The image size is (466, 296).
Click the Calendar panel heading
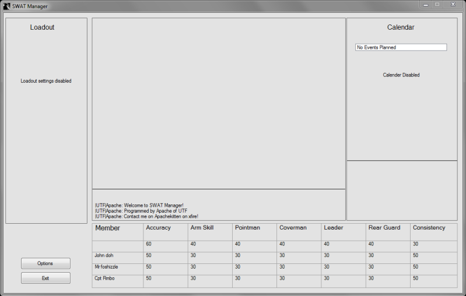pos(401,27)
